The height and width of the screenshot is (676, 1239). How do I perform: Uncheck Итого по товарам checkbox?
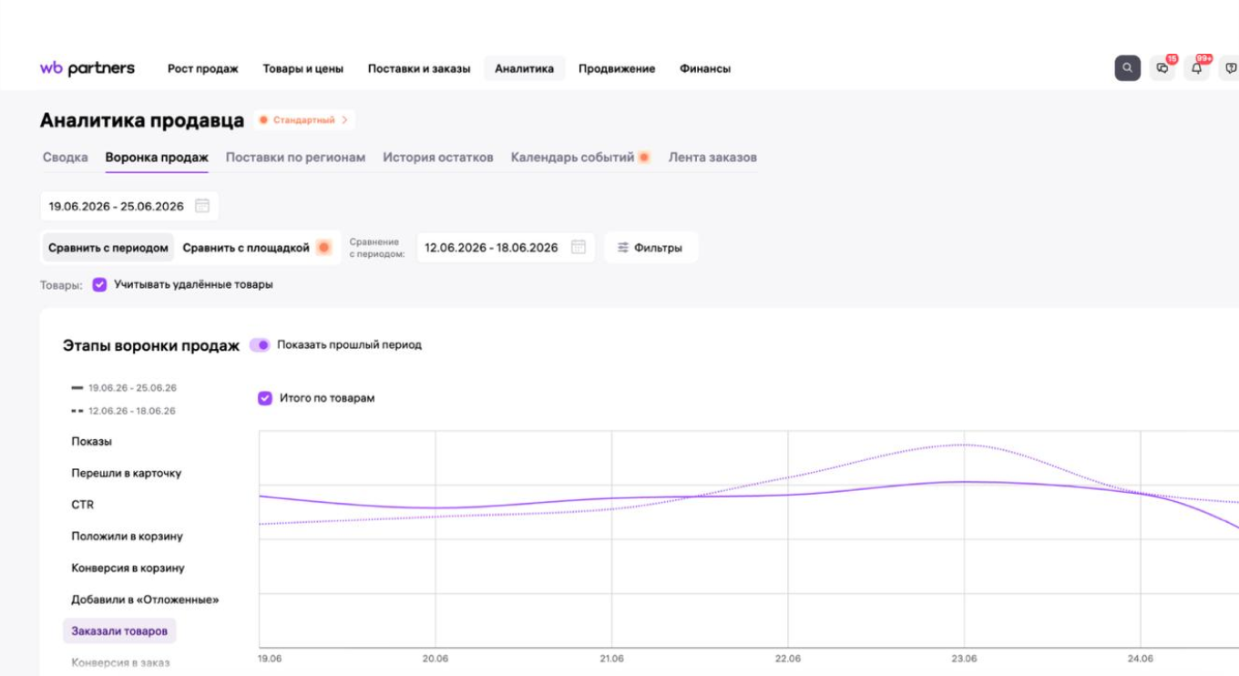pyautogui.click(x=265, y=398)
